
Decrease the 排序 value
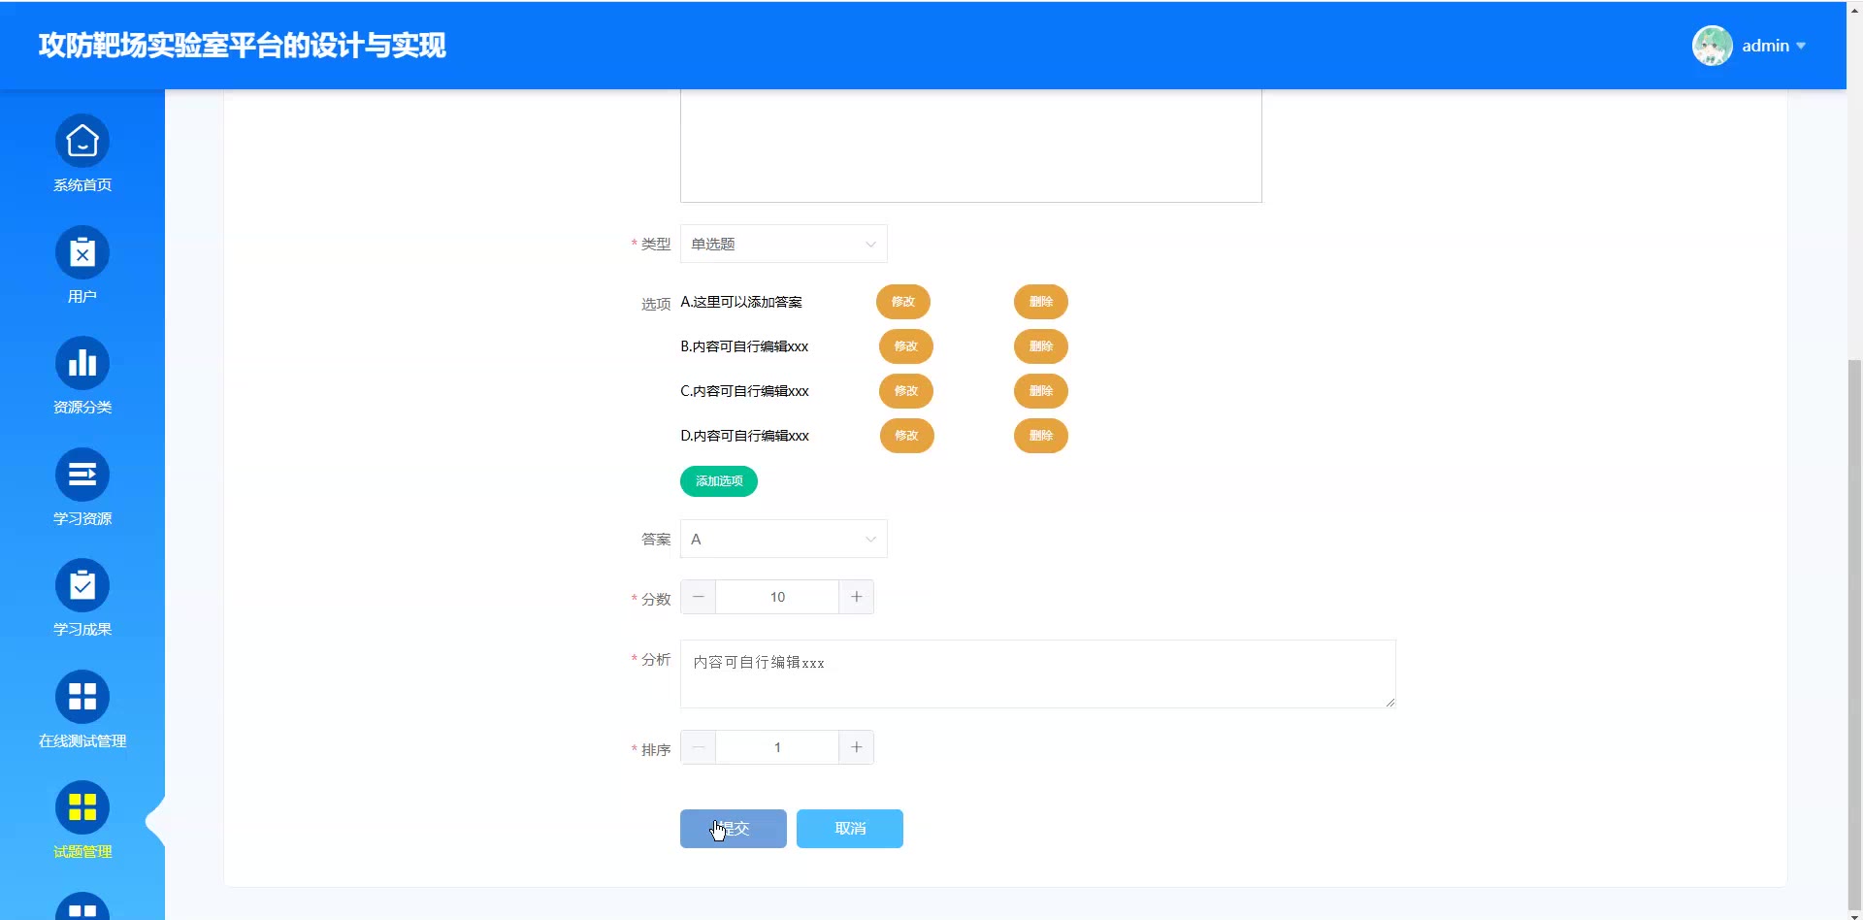coord(699,747)
